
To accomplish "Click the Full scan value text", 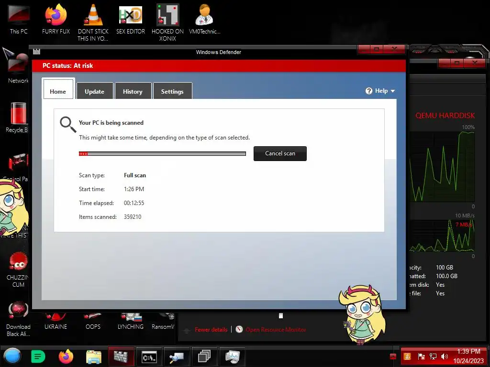I will tap(134, 175).
